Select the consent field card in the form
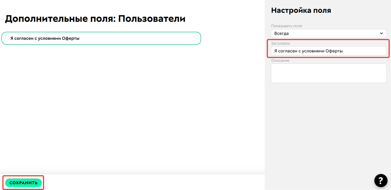 101,38
